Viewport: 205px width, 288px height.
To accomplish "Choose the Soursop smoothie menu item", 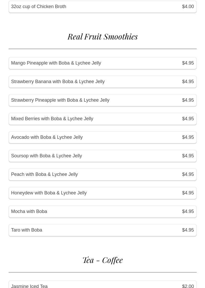I will click(x=46, y=156).
